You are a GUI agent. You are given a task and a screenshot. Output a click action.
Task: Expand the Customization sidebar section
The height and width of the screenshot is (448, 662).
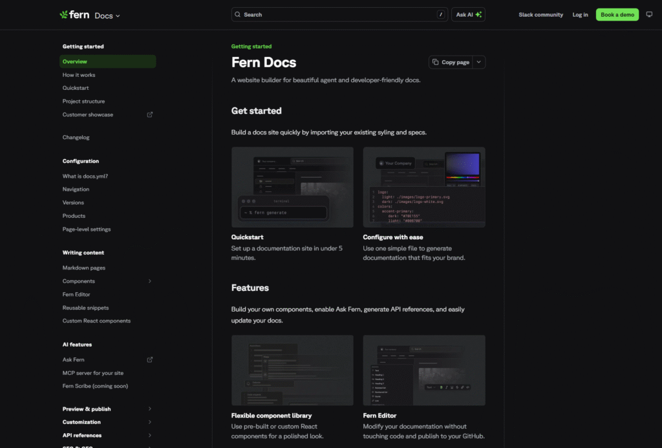[x=150, y=422]
